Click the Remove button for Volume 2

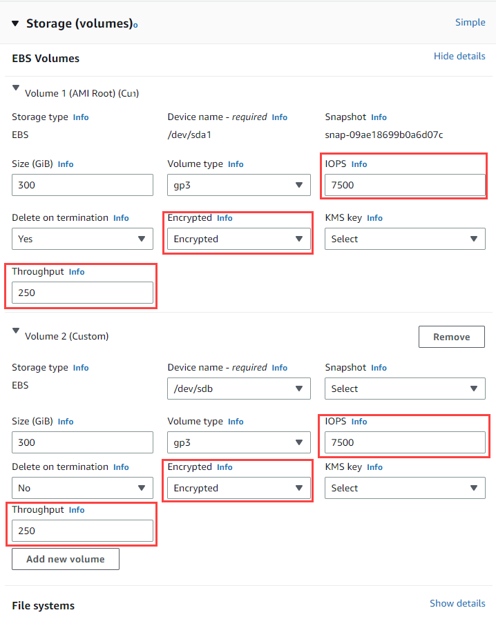click(451, 337)
